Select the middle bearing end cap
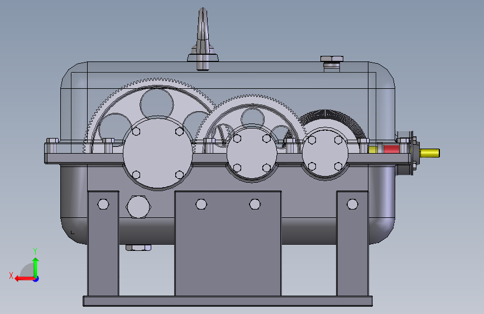This screenshot has height=314, width=484. 252,153
